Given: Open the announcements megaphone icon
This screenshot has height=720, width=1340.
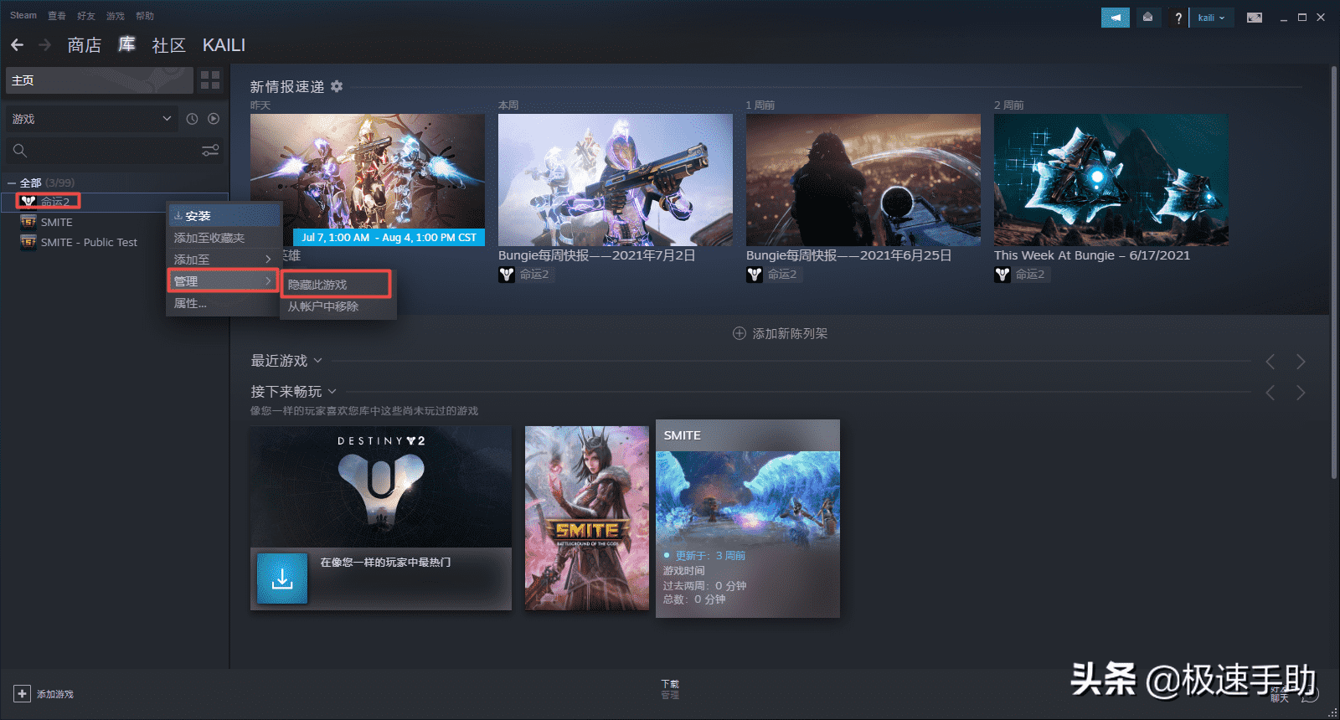Looking at the screenshot, I should point(1115,17).
